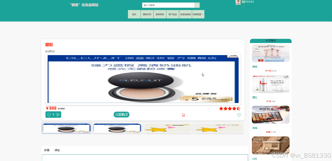Favorite the product with heart icon

coord(239,115)
